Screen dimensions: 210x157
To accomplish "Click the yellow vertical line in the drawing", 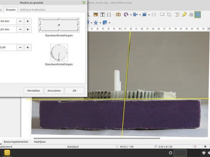I will [x=126, y=84].
